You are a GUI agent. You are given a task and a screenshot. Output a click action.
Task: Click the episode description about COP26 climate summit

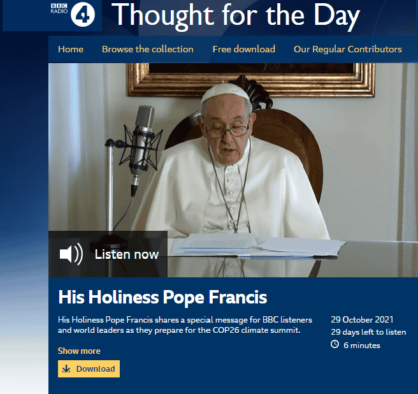(185, 325)
